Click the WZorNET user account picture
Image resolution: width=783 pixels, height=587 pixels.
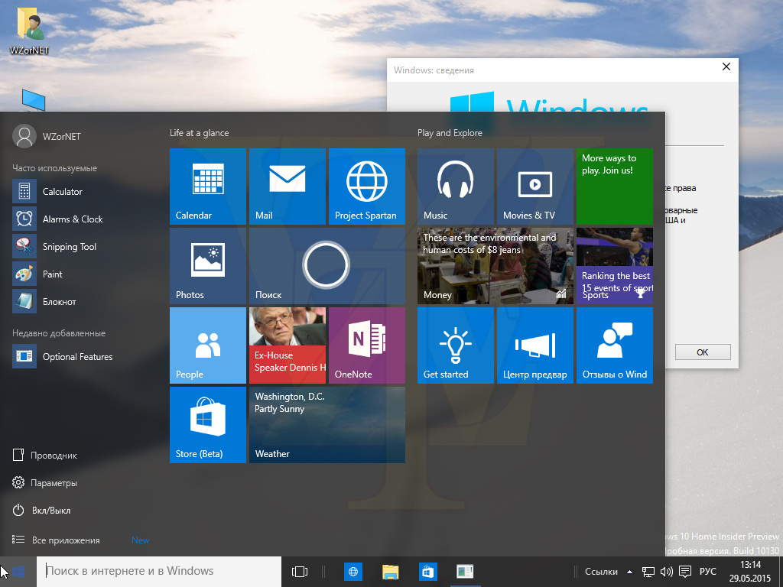pos(24,136)
